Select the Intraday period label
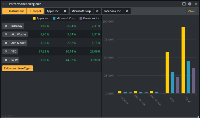This screenshot has height=118, width=200. [x=17, y=26]
